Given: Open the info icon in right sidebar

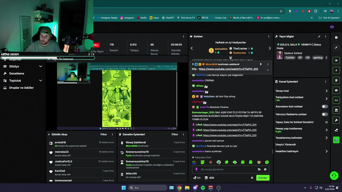Looking at the screenshot, I should tap(336, 38).
